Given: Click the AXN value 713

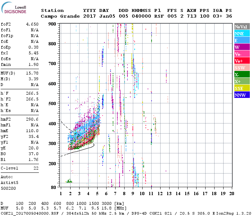Looking at the screenshot, I should 192,16.
